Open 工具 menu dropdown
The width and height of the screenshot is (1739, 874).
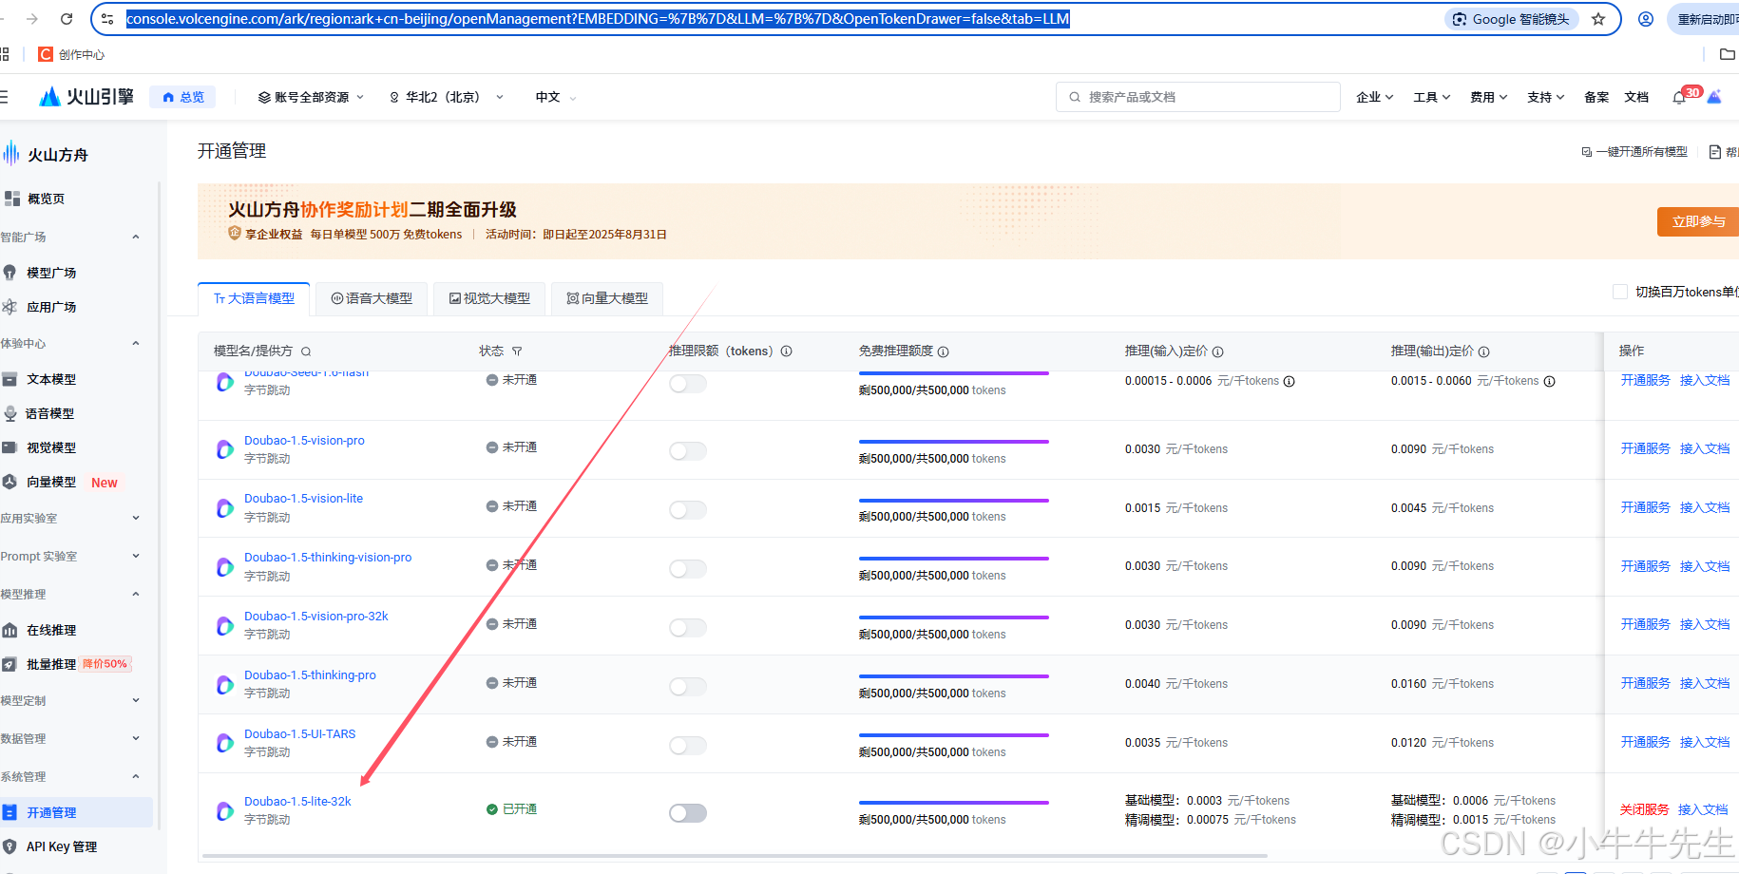click(x=1431, y=97)
